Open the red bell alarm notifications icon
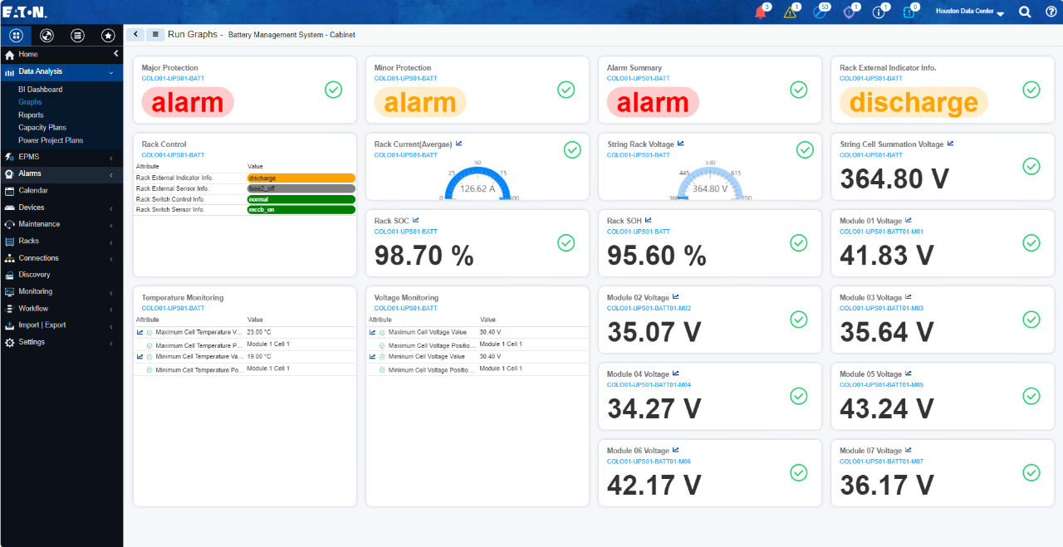1063x547 pixels. click(760, 12)
